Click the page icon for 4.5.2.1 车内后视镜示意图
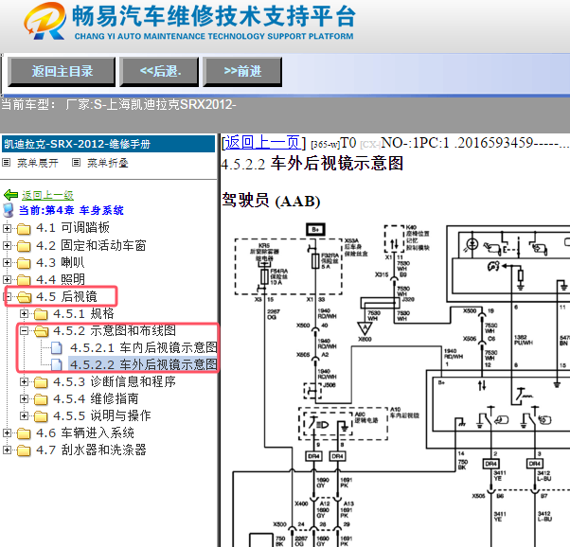This screenshot has width=570, height=547. pyautogui.click(x=57, y=348)
